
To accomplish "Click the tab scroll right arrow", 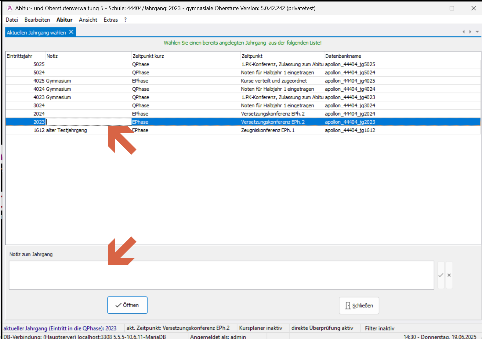I will (470, 32).
